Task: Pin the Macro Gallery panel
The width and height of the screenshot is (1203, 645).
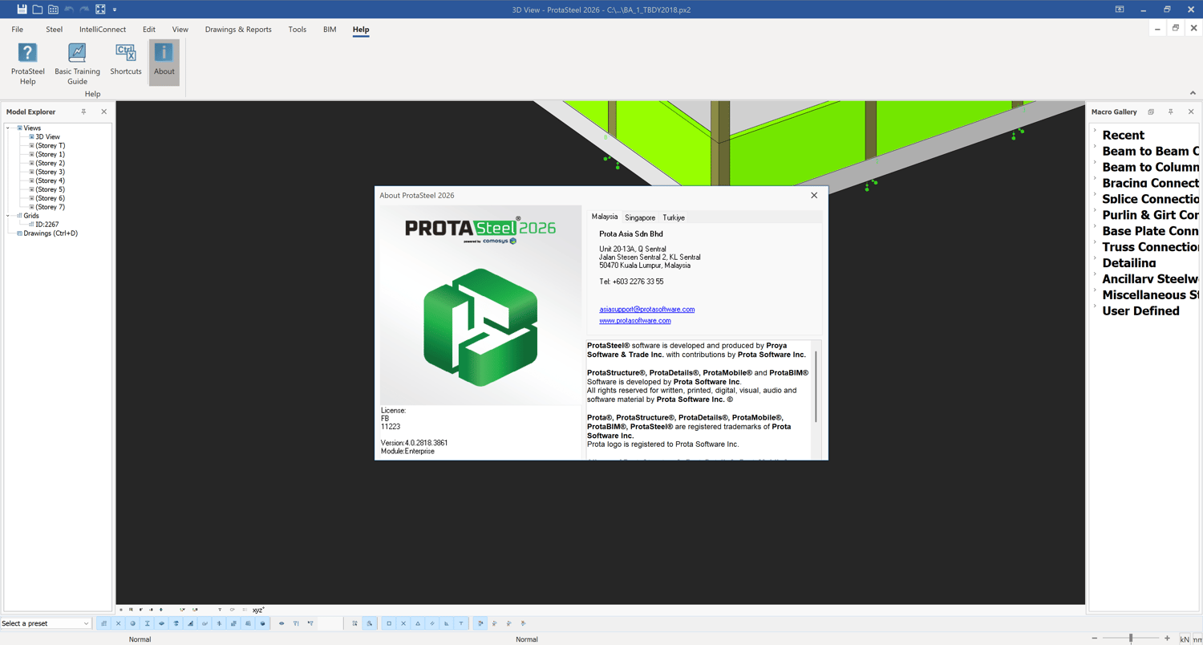Action: [1171, 112]
